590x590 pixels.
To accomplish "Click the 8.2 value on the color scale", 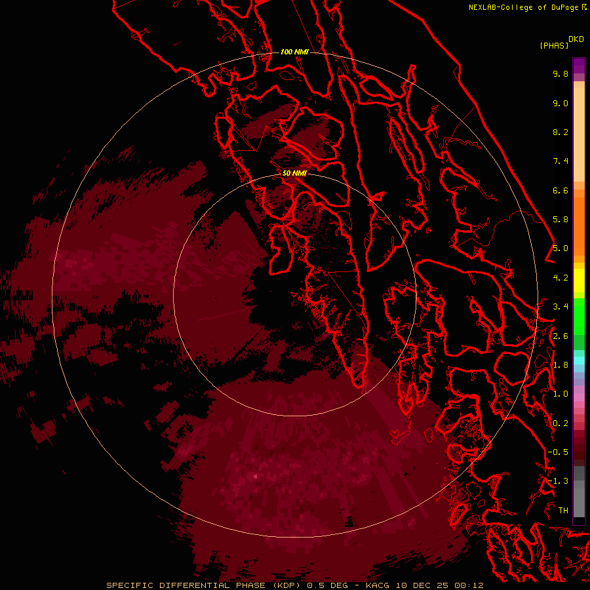I will 560,132.
